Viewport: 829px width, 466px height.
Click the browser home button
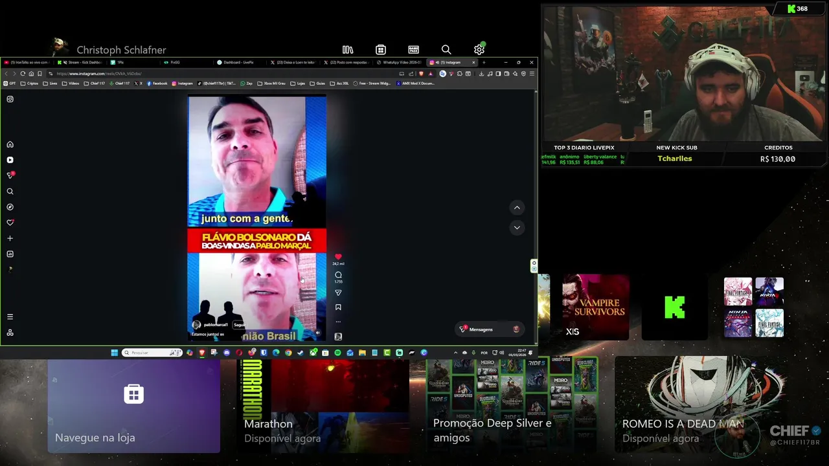31,73
